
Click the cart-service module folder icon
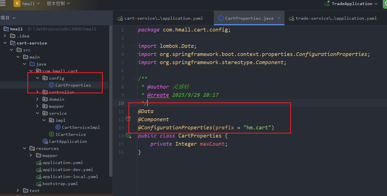[x=13, y=43]
